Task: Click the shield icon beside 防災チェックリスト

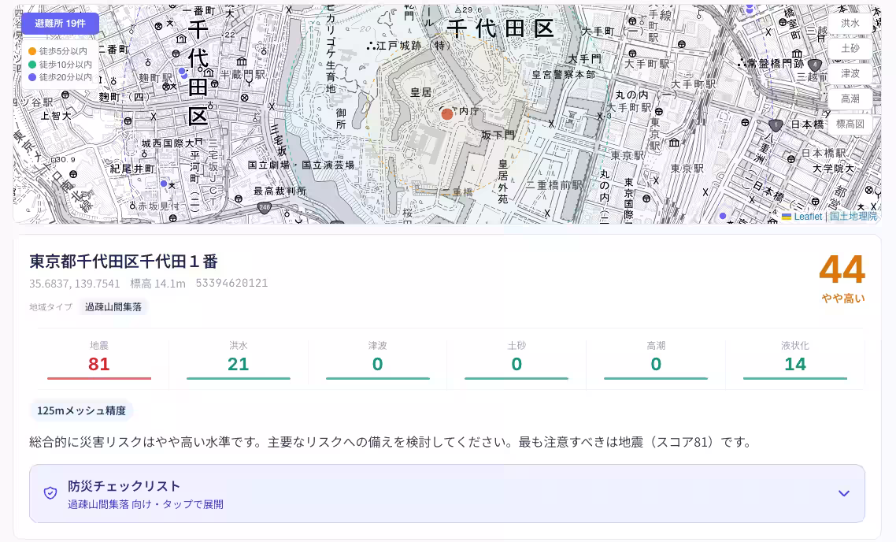Action: click(x=50, y=493)
